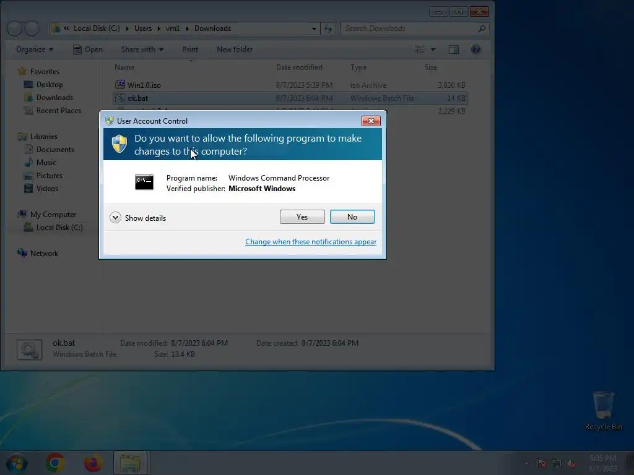The height and width of the screenshot is (475, 634).
Task: Click No in User Account Control dialog
Action: click(352, 217)
